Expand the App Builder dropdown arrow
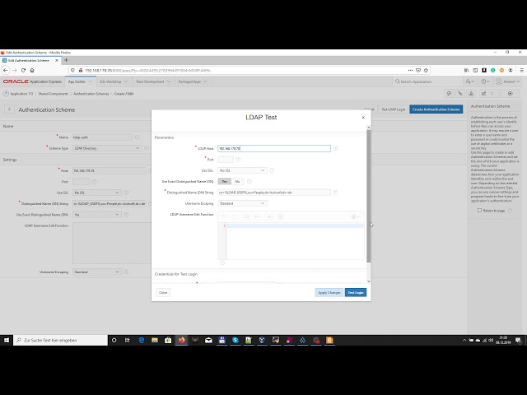 90,81
